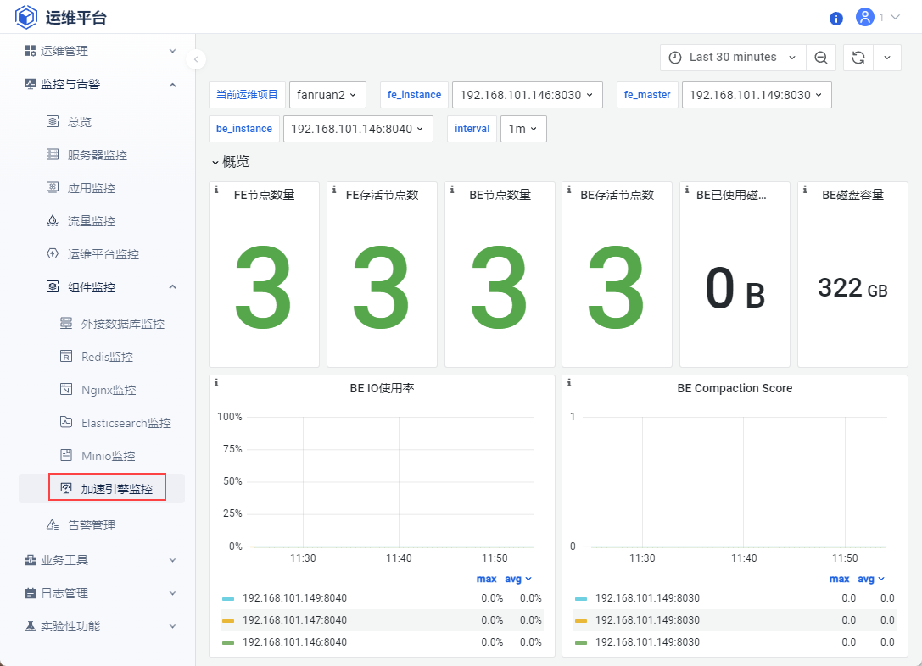Open the interval 1m dropdown

point(523,129)
